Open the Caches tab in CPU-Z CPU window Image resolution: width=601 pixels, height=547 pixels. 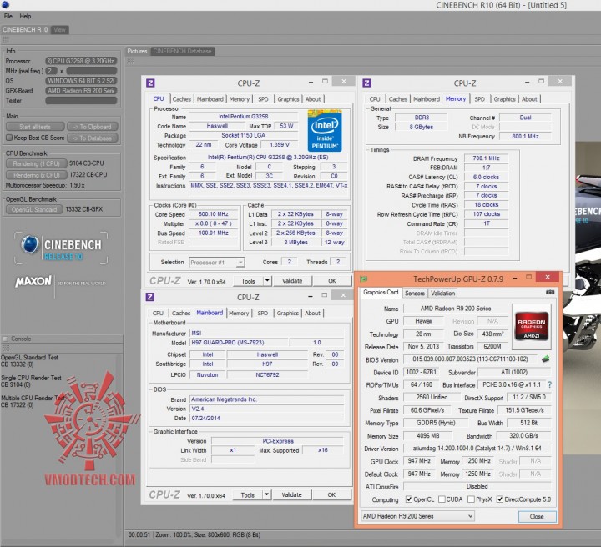click(x=182, y=98)
